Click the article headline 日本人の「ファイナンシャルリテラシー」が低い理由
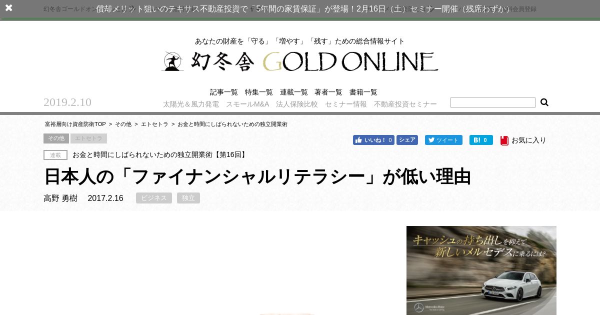Screen dimensions: 600x315 pos(257,176)
